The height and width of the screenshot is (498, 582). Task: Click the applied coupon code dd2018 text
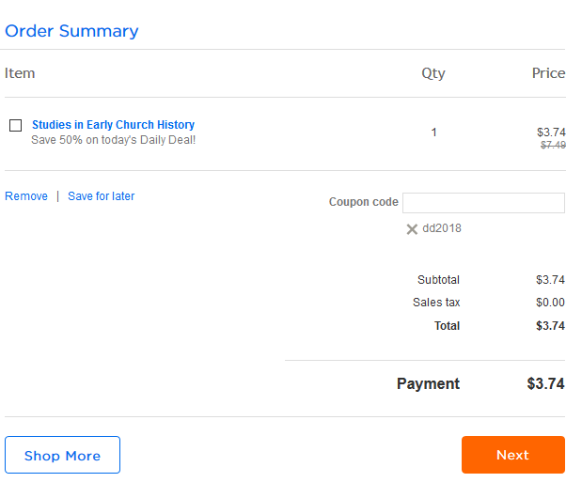[442, 228]
